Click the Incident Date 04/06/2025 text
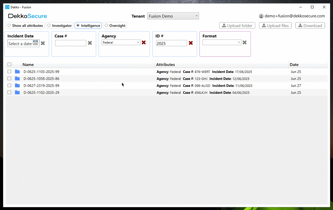Image resolution: width=333 pixels, height=210 pixels. pyautogui.click(x=230, y=93)
